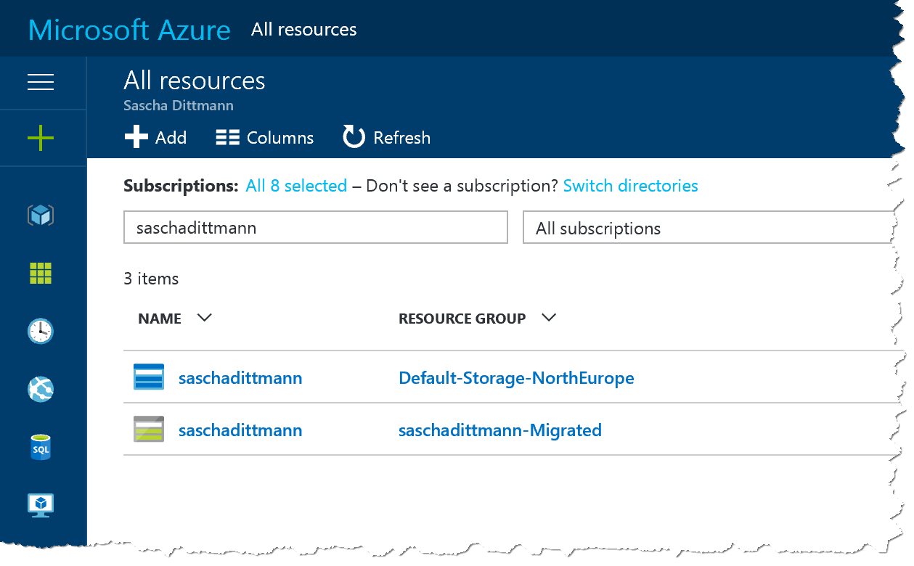Refresh the resources list
The width and height of the screenshot is (914, 566).
click(386, 137)
